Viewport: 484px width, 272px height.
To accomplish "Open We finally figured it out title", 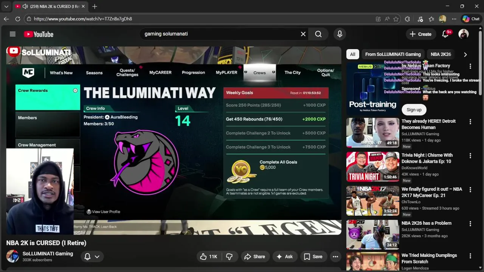I will tap(432, 192).
